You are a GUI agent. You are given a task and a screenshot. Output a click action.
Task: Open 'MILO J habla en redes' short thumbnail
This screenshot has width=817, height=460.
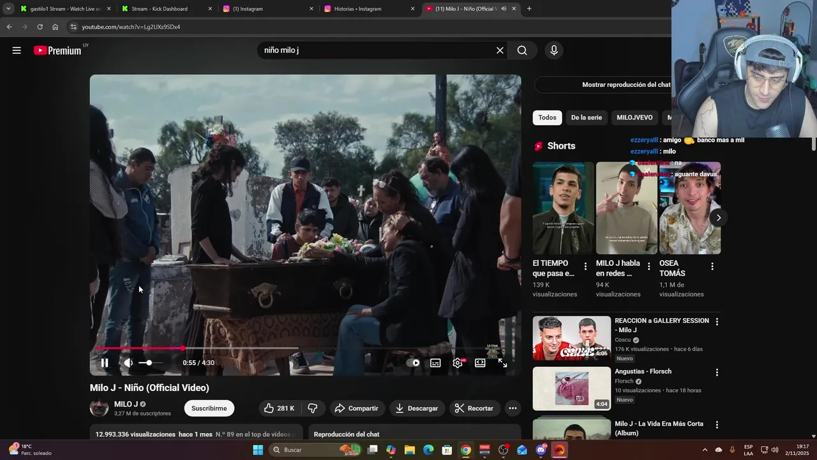coord(626,208)
